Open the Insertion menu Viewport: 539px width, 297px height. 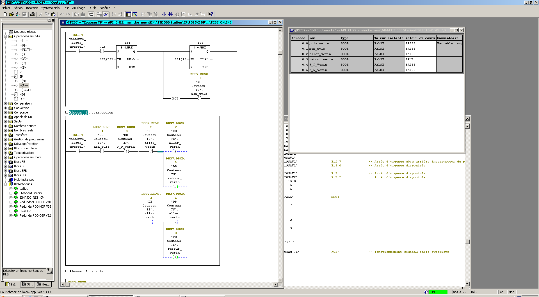[x=32, y=8]
